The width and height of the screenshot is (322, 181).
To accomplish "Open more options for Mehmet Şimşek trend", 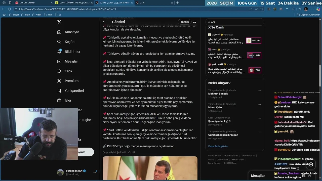I will 260,91.
